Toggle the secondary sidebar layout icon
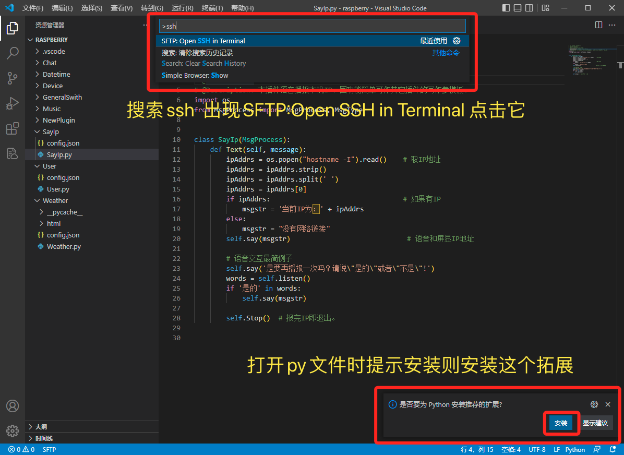The height and width of the screenshot is (455, 624). pos(529,8)
